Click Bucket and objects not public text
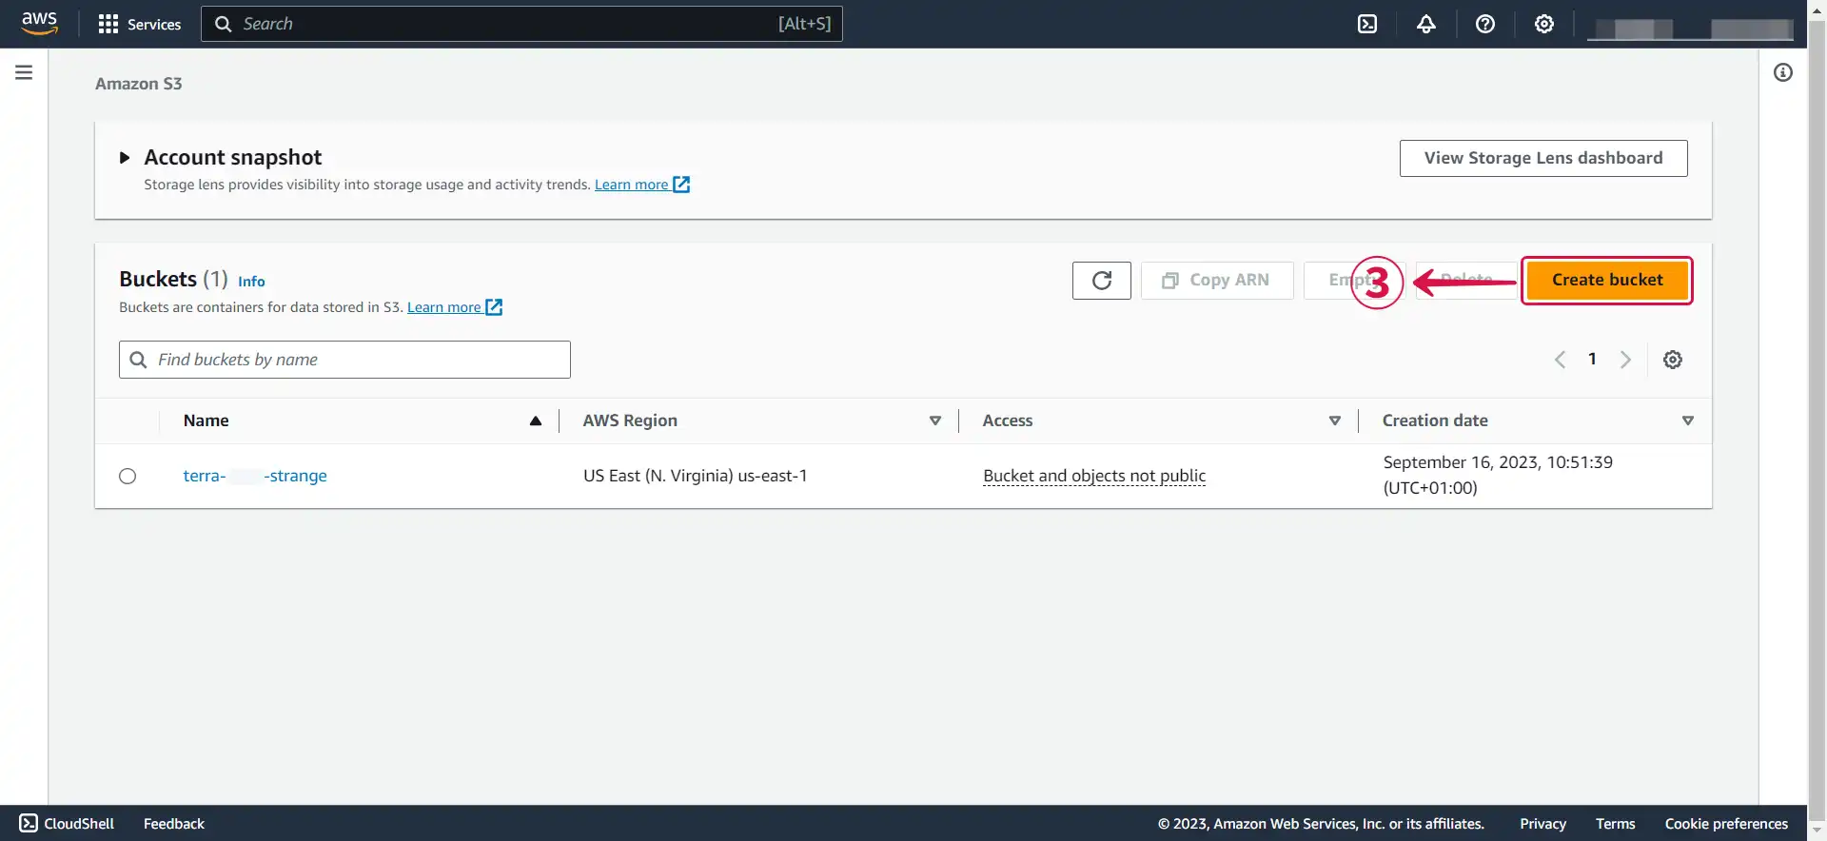 1094,476
